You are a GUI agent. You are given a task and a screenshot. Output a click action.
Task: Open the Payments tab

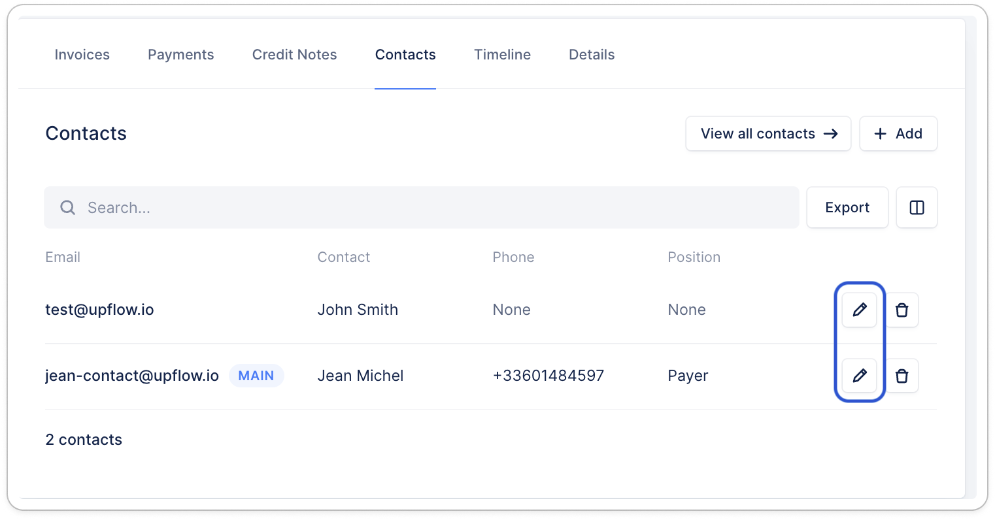click(x=181, y=55)
